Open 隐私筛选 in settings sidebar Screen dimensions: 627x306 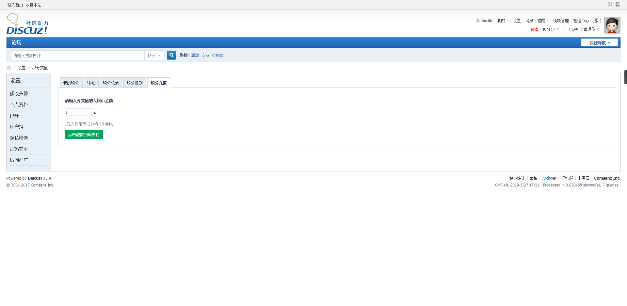(x=19, y=138)
